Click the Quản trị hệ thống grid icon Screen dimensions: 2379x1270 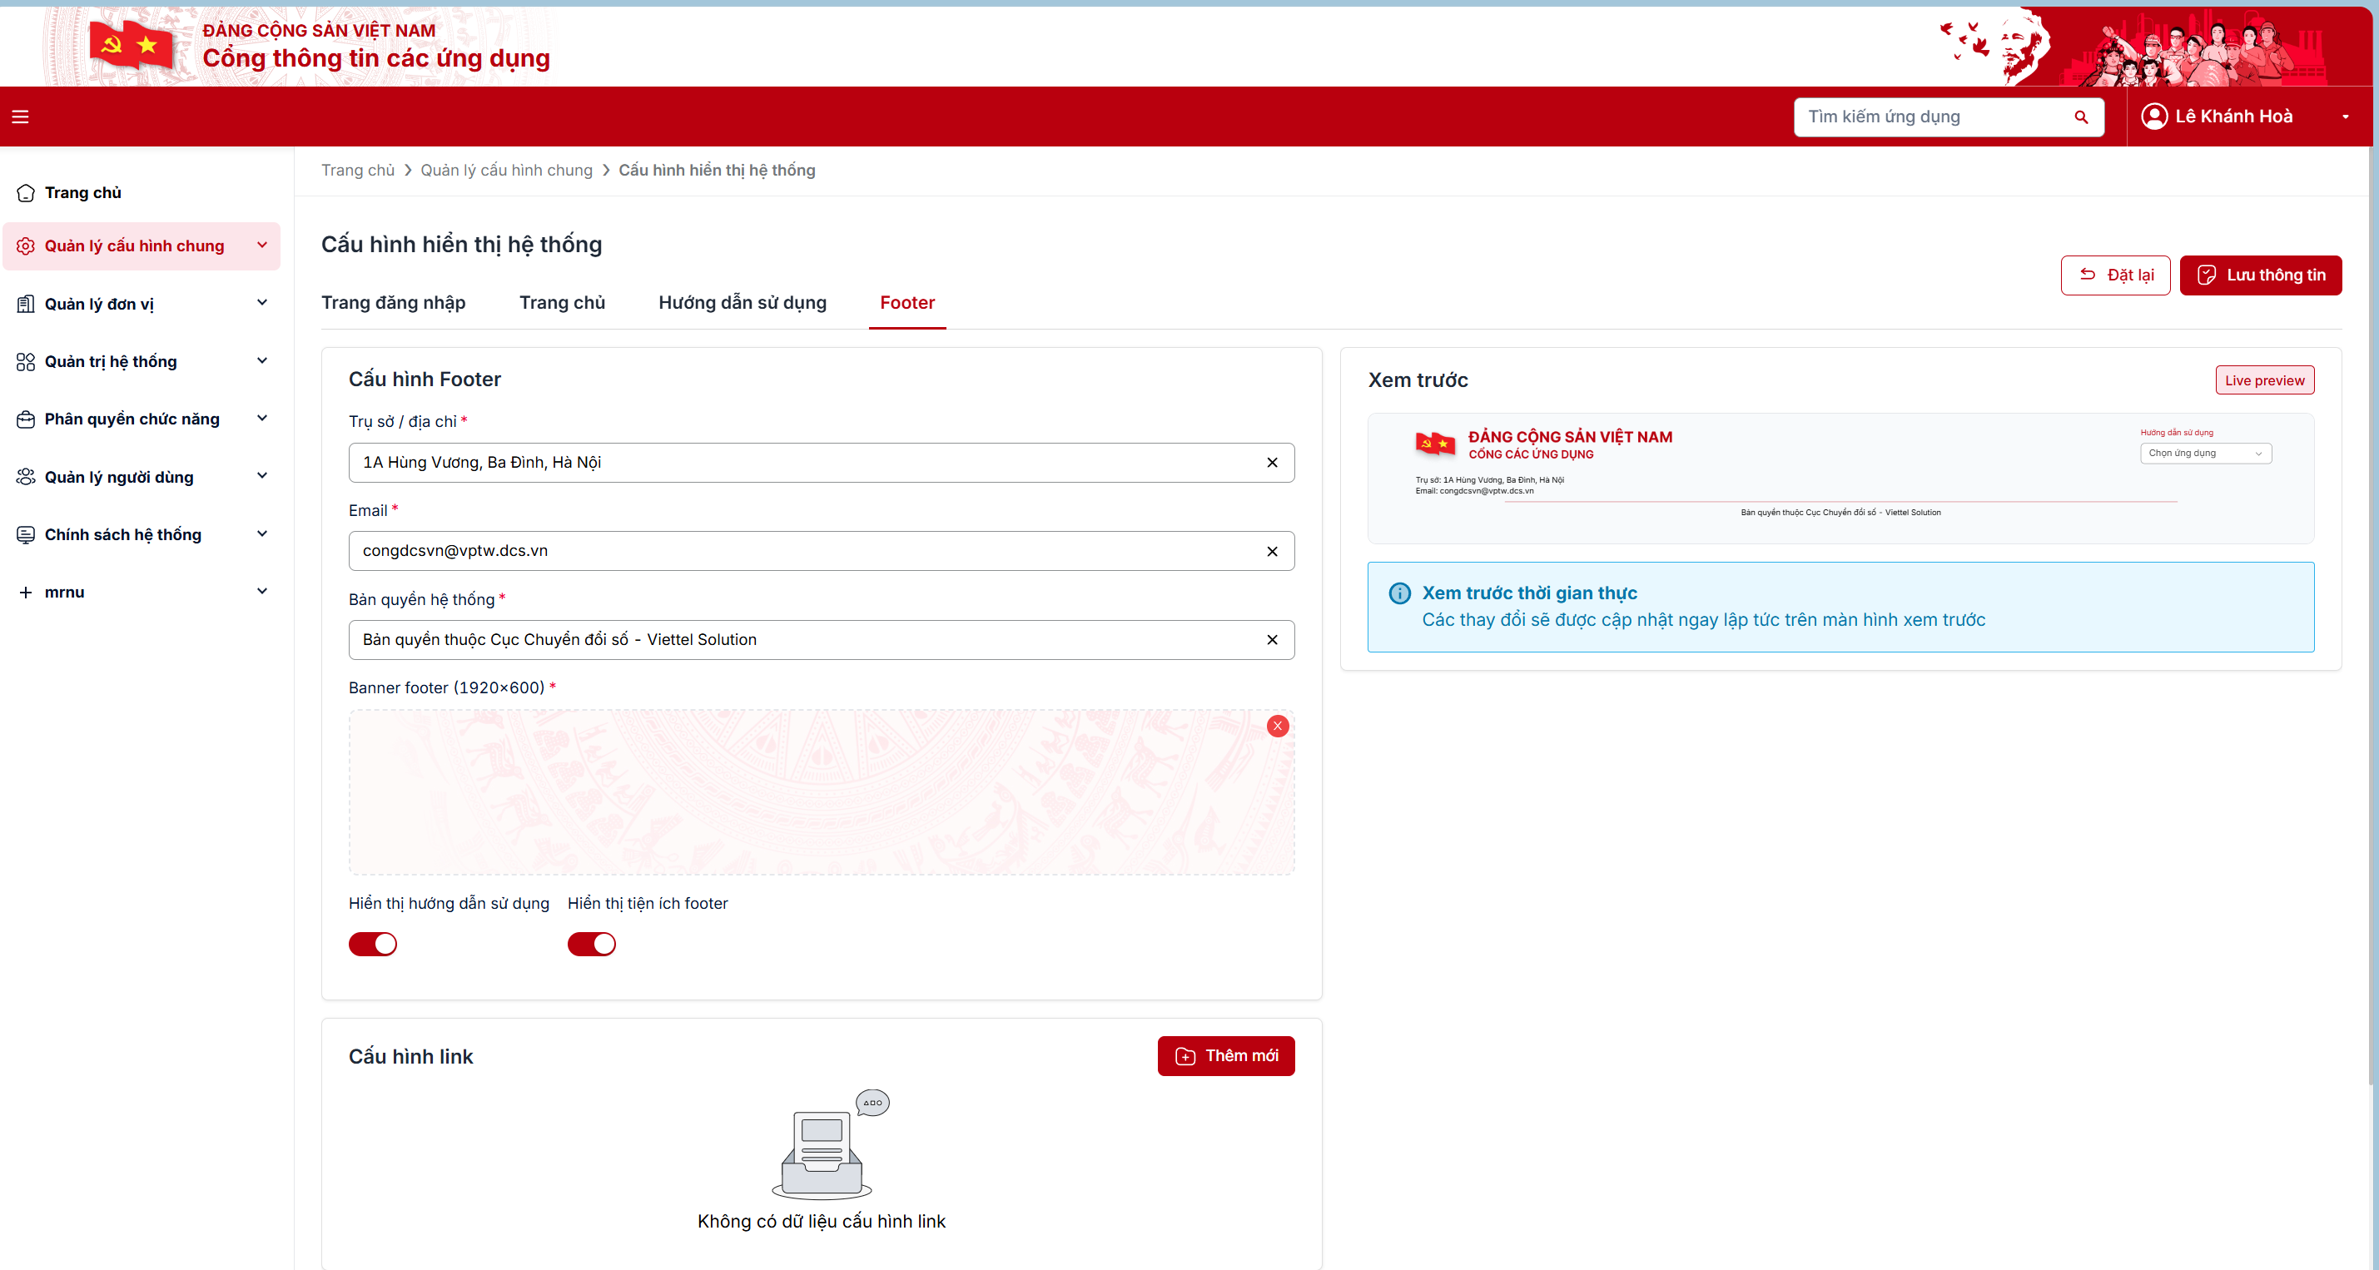tap(26, 361)
